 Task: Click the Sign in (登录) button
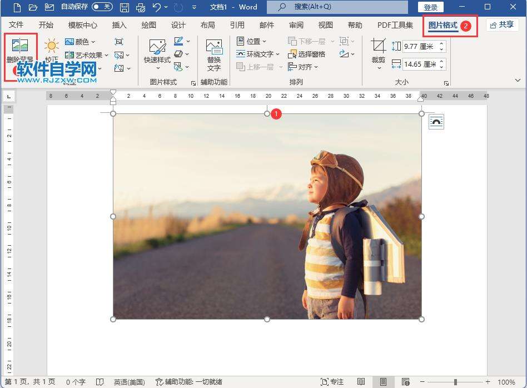tap(430, 7)
